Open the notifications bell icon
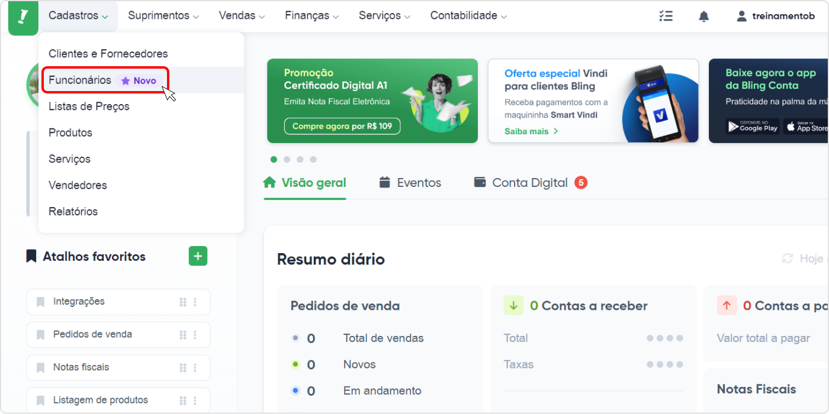The image size is (829, 414). (703, 16)
